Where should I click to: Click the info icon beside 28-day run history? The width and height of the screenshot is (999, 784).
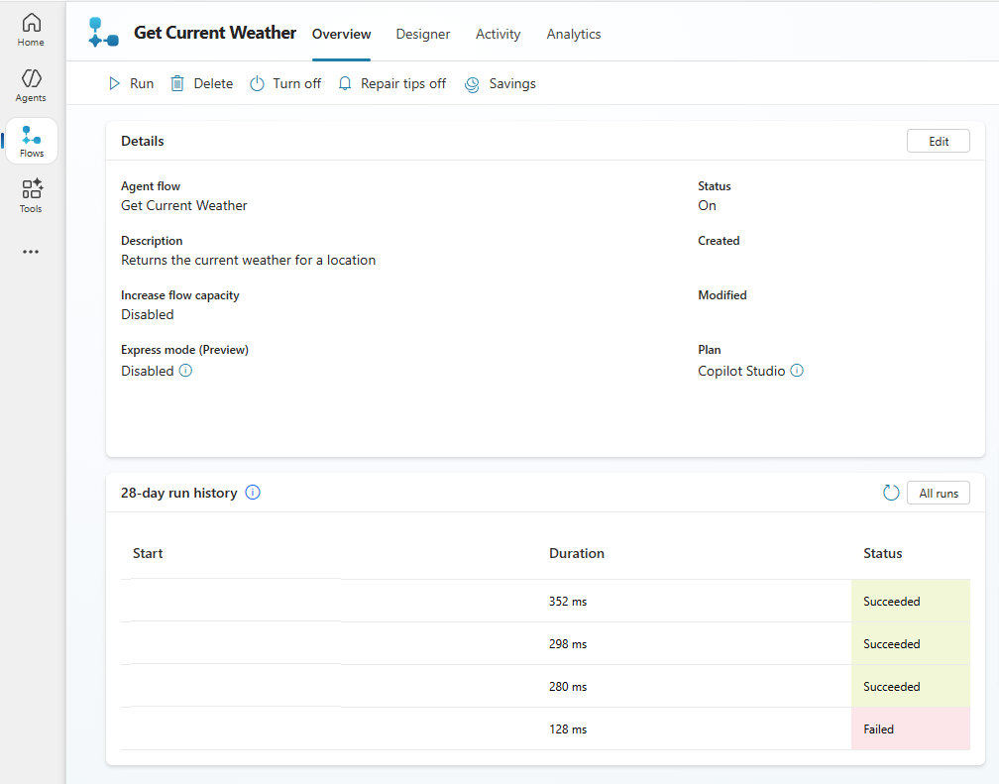[253, 492]
